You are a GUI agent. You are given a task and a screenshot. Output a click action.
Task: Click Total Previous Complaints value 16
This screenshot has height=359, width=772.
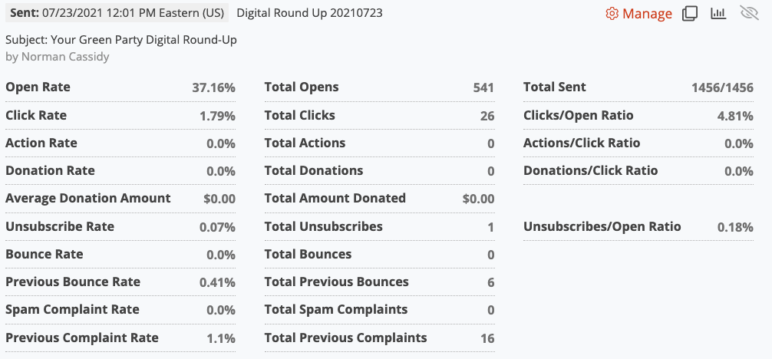(487, 338)
